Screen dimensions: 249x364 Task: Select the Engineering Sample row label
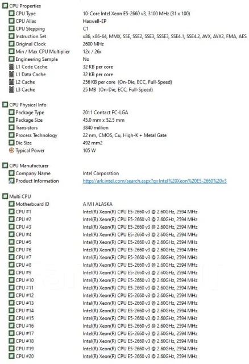coord(36,59)
